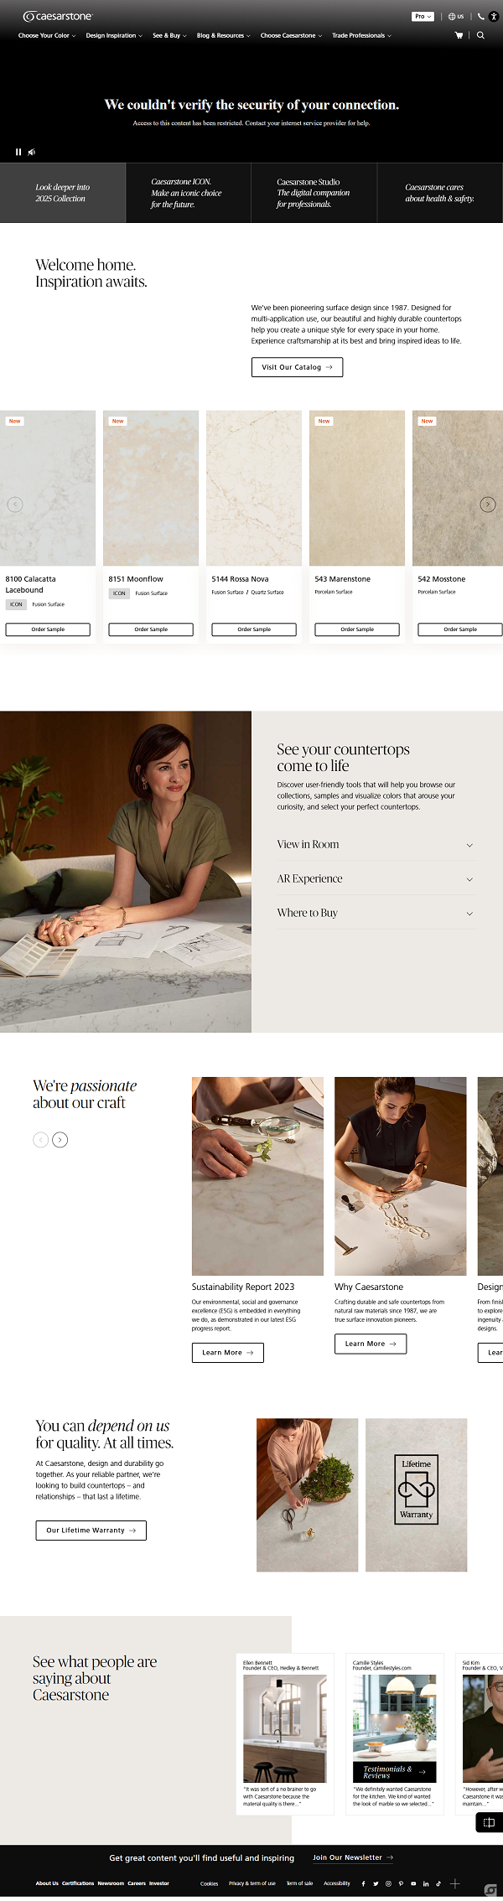Mute the hero video sound
The height and width of the screenshot is (1901, 503).
[32, 152]
